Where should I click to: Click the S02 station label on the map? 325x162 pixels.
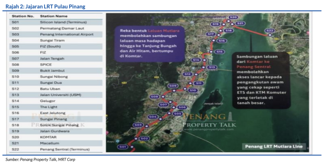144,139
